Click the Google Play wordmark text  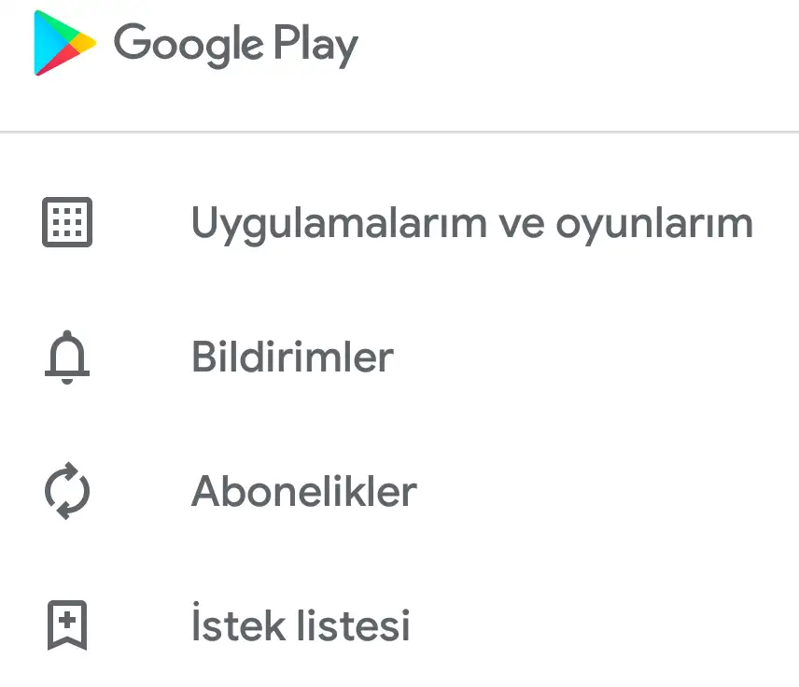pos(235,44)
